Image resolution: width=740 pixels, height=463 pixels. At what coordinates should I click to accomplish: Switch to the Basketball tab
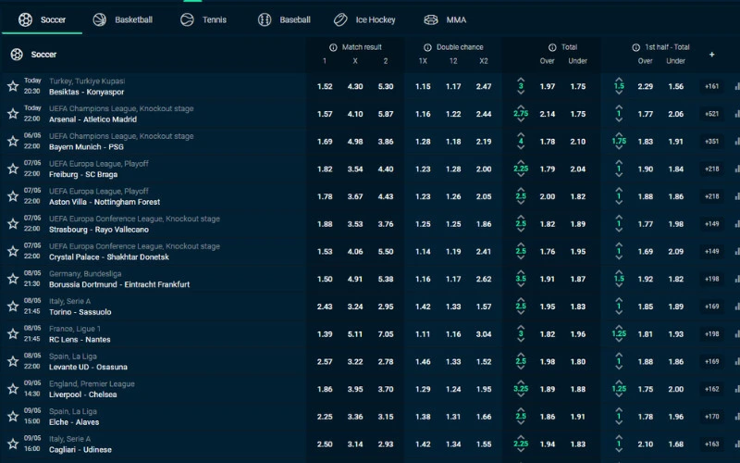point(123,19)
